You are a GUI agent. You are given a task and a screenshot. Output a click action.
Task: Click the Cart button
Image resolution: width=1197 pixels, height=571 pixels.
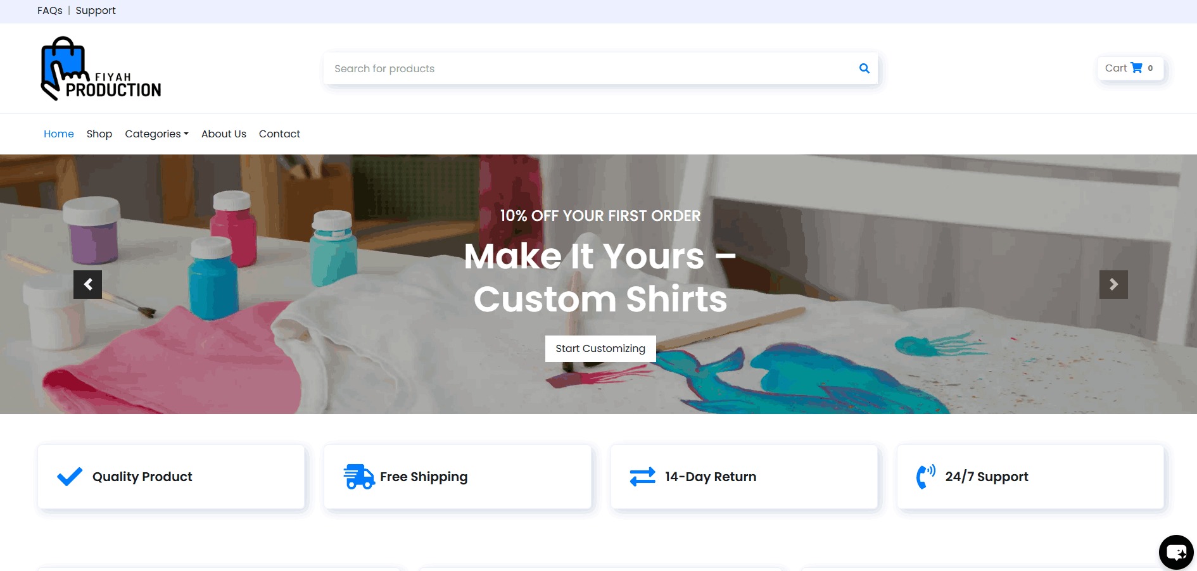(x=1130, y=68)
